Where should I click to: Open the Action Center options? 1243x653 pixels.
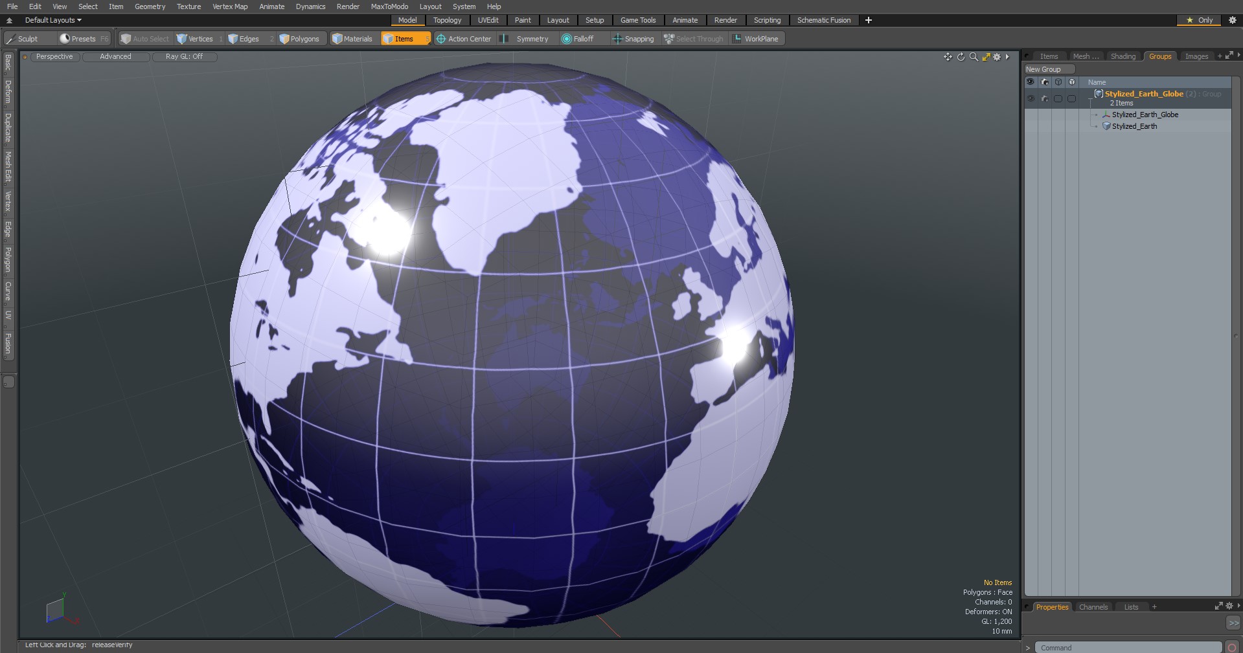click(x=464, y=39)
